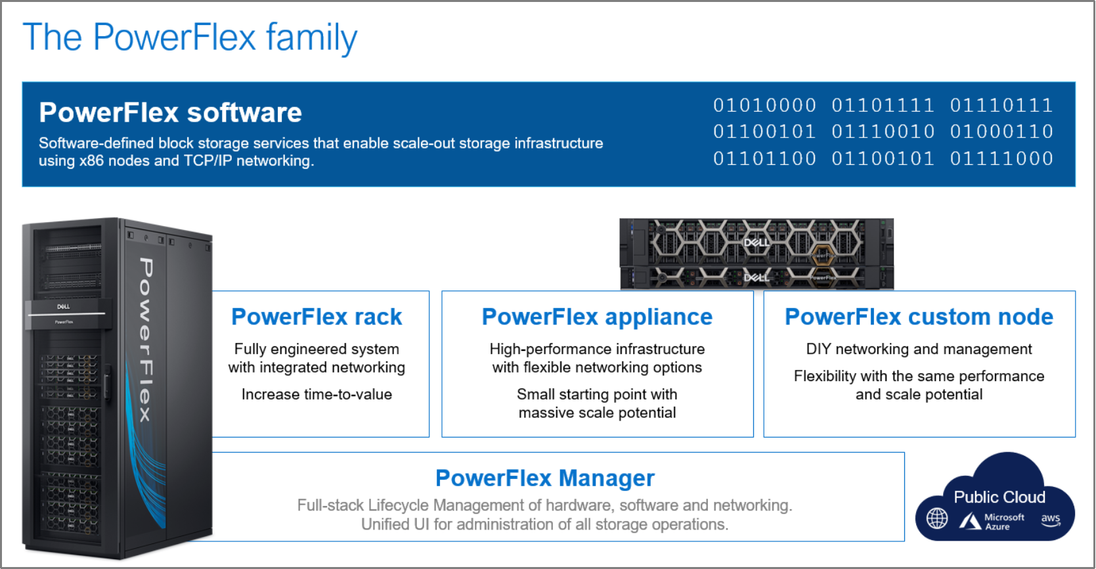Screen dimensions: 1096x569
Task: Click "Full-stack Lifecycle Management" sentence
Action: pyautogui.click(x=544, y=505)
